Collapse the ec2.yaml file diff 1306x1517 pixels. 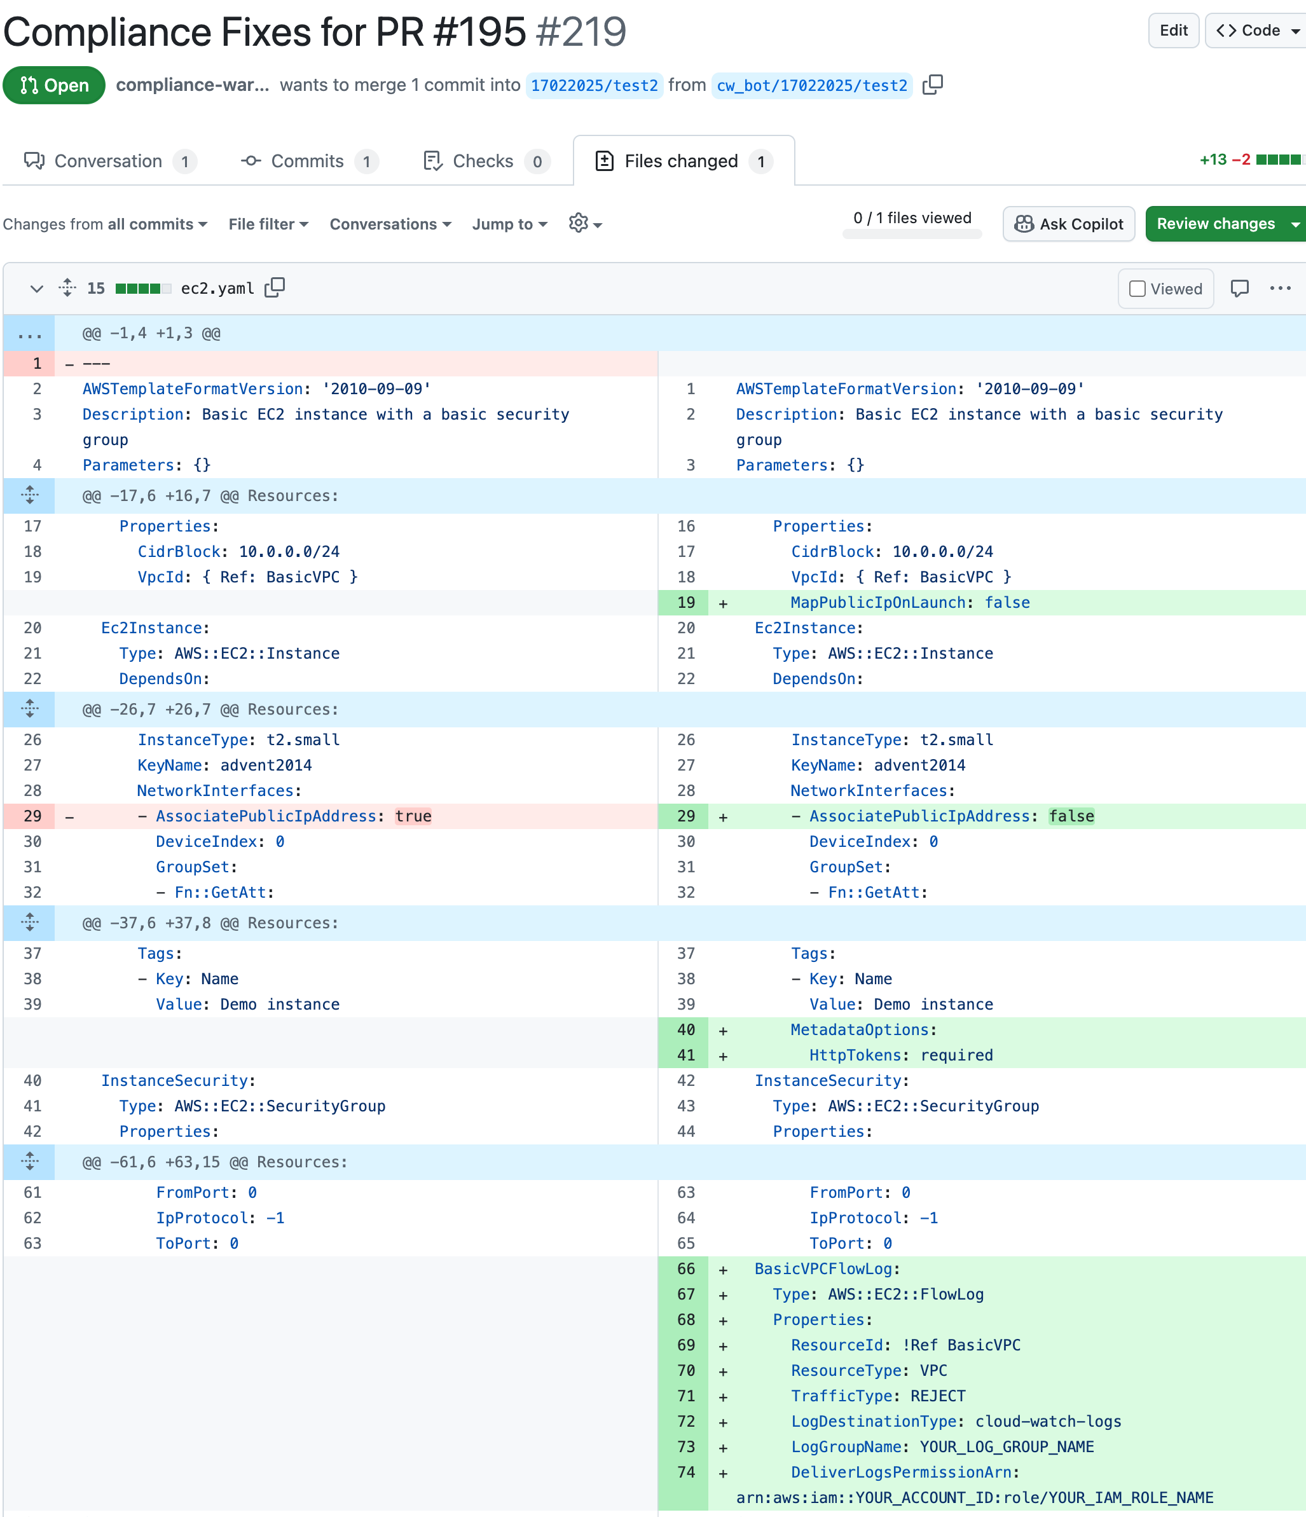(36, 289)
